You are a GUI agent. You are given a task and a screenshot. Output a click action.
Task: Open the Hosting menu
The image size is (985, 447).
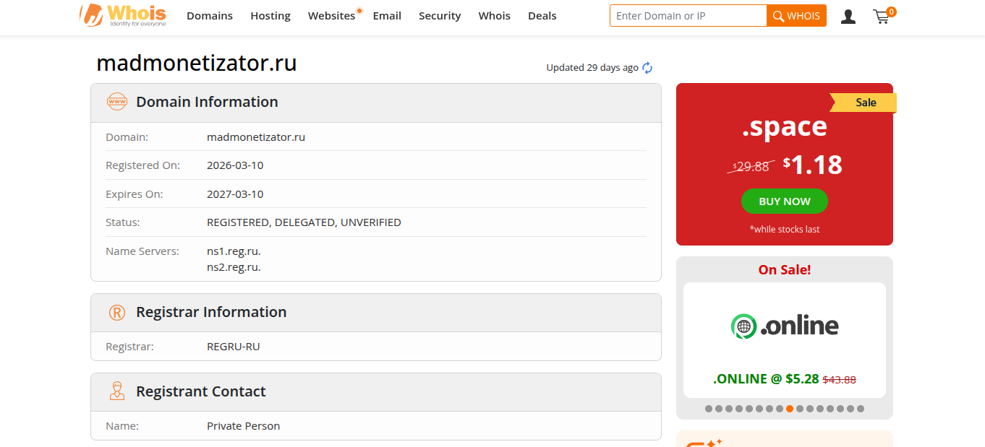click(270, 16)
